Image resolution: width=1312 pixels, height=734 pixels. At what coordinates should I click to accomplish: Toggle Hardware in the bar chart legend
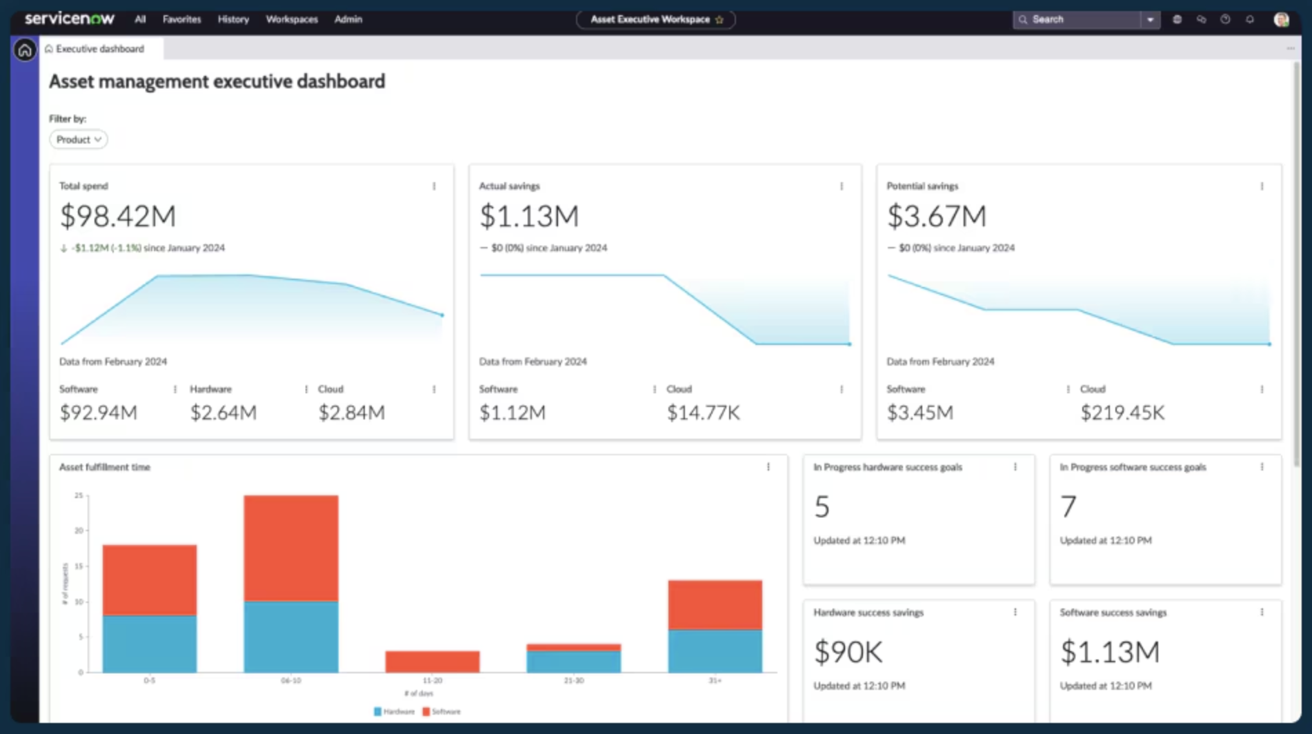[x=393, y=711]
